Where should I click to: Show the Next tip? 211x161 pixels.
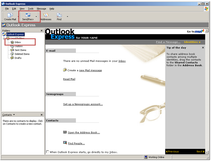click(200, 152)
